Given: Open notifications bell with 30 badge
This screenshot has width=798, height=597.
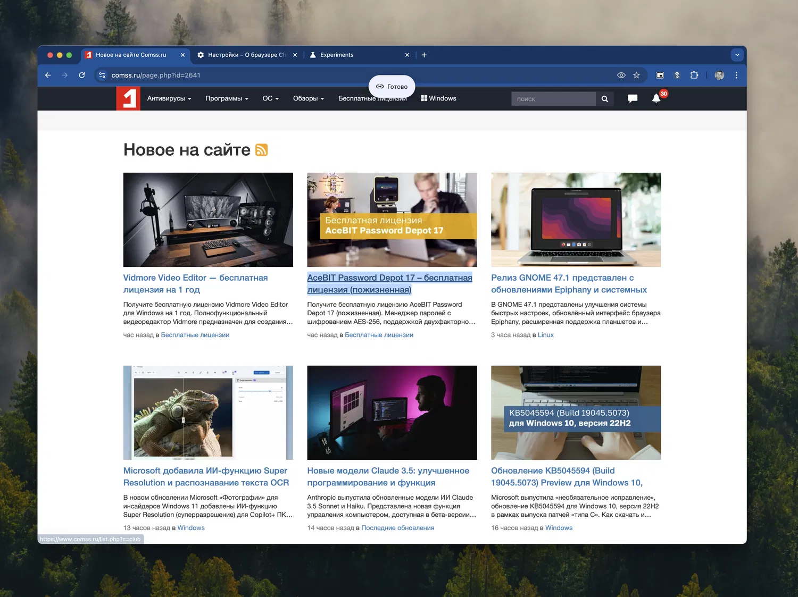Looking at the screenshot, I should point(656,98).
